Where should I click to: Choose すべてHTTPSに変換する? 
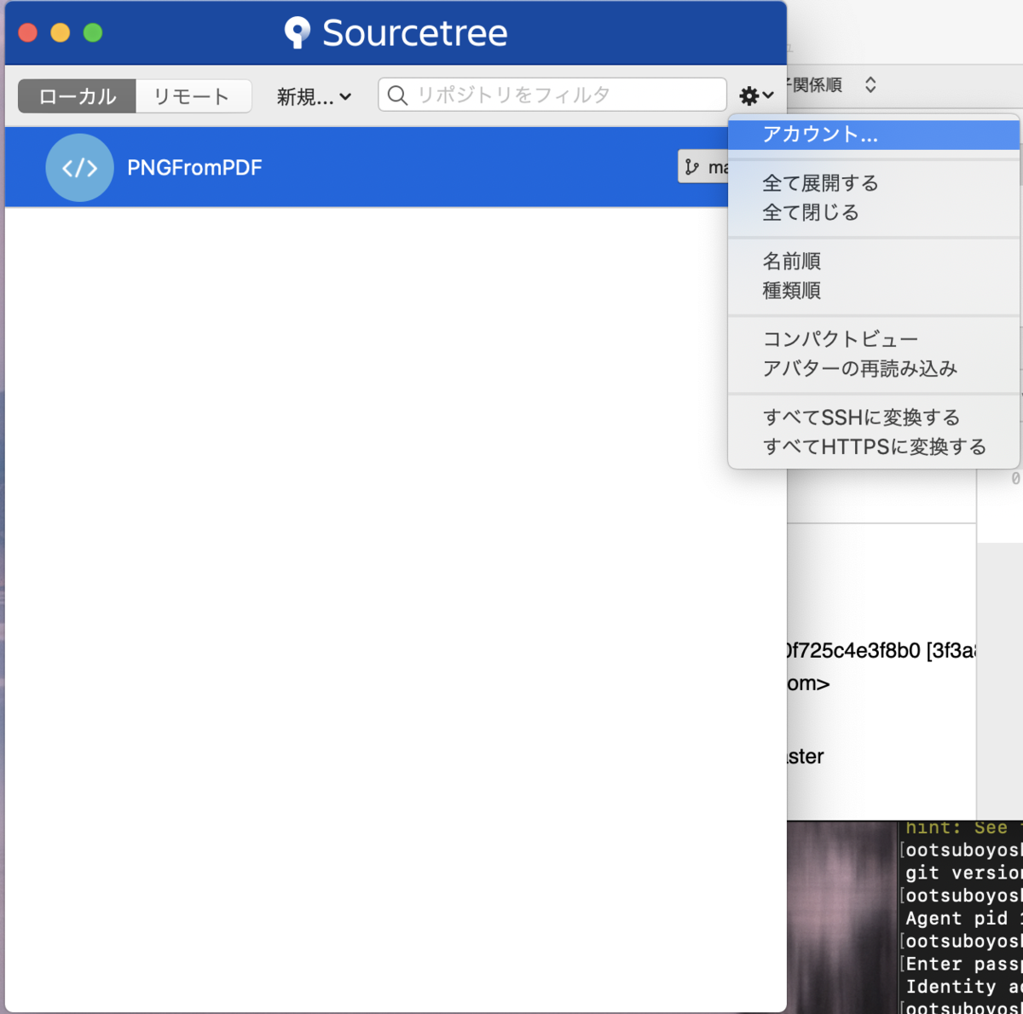(874, 447)
